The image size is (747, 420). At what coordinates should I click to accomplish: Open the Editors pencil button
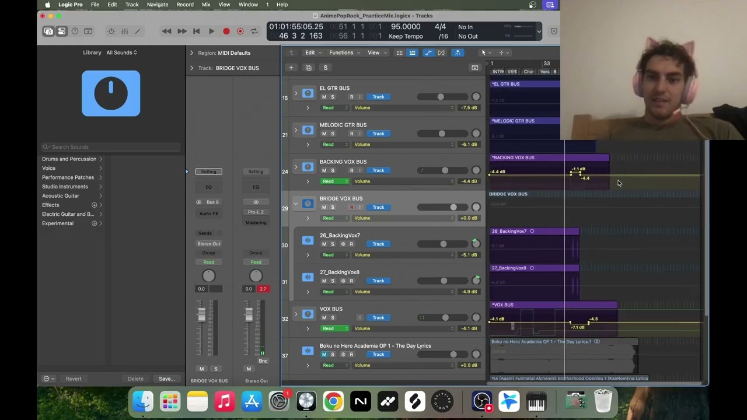click(x=138, y=31)
